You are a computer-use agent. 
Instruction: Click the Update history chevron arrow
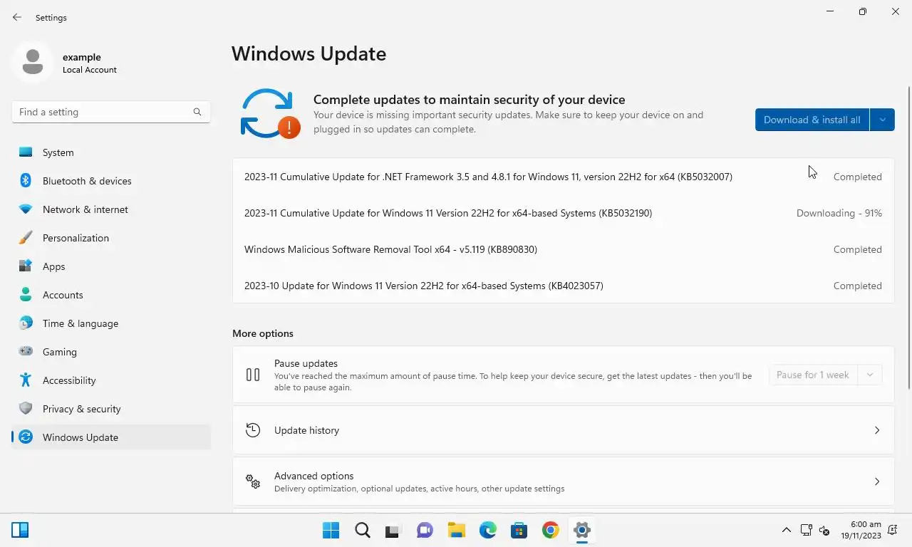877,430
